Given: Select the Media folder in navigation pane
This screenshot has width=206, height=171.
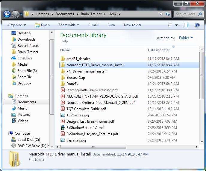Looking at the screenshot, I should point(19,64).
